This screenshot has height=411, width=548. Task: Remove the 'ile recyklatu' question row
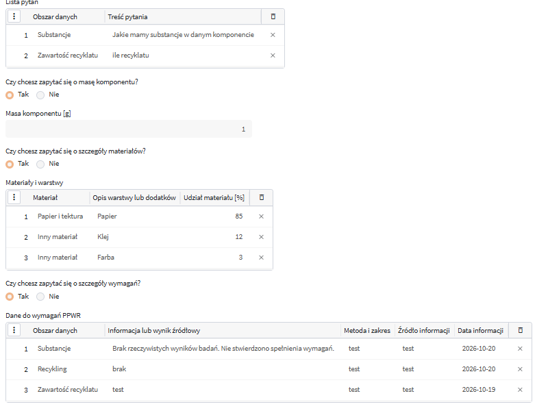(273, 55)
